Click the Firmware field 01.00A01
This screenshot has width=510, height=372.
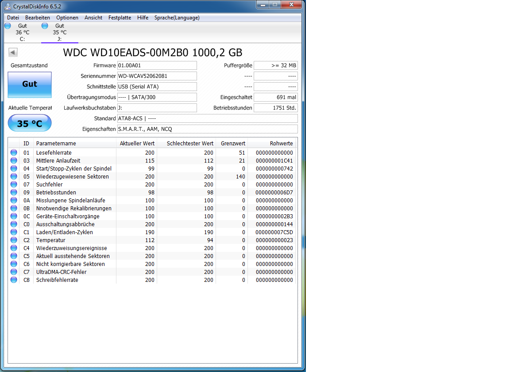coord(157,65)
